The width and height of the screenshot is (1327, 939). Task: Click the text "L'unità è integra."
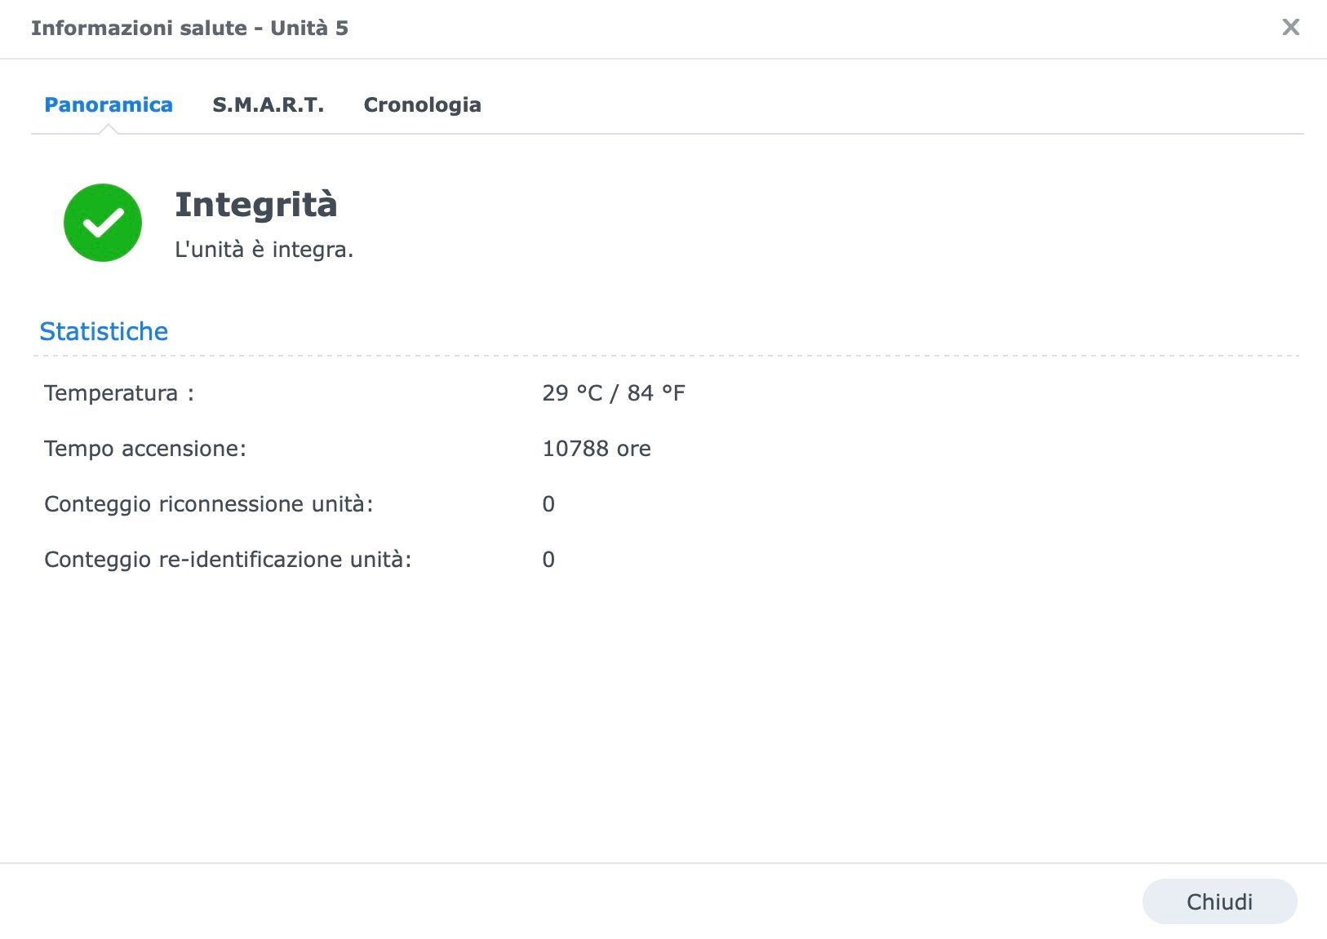click(x=264, y=250)
